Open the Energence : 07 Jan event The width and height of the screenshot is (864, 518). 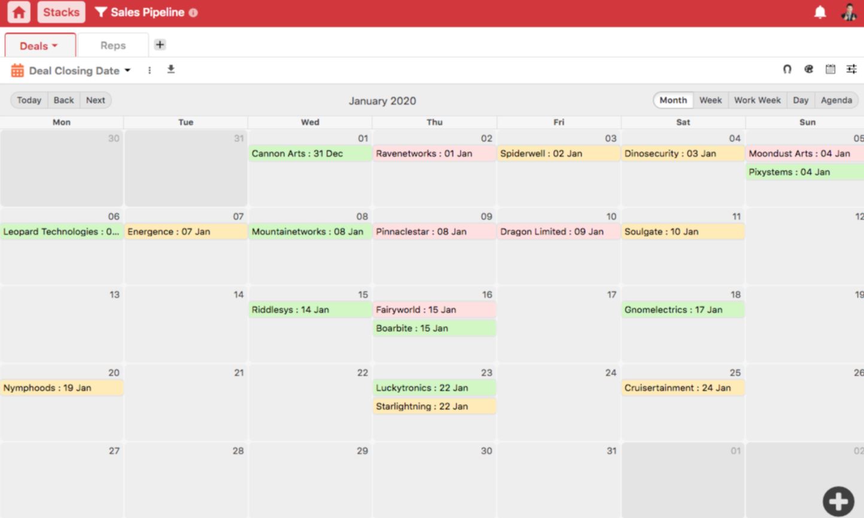click(x=186, y=232)
